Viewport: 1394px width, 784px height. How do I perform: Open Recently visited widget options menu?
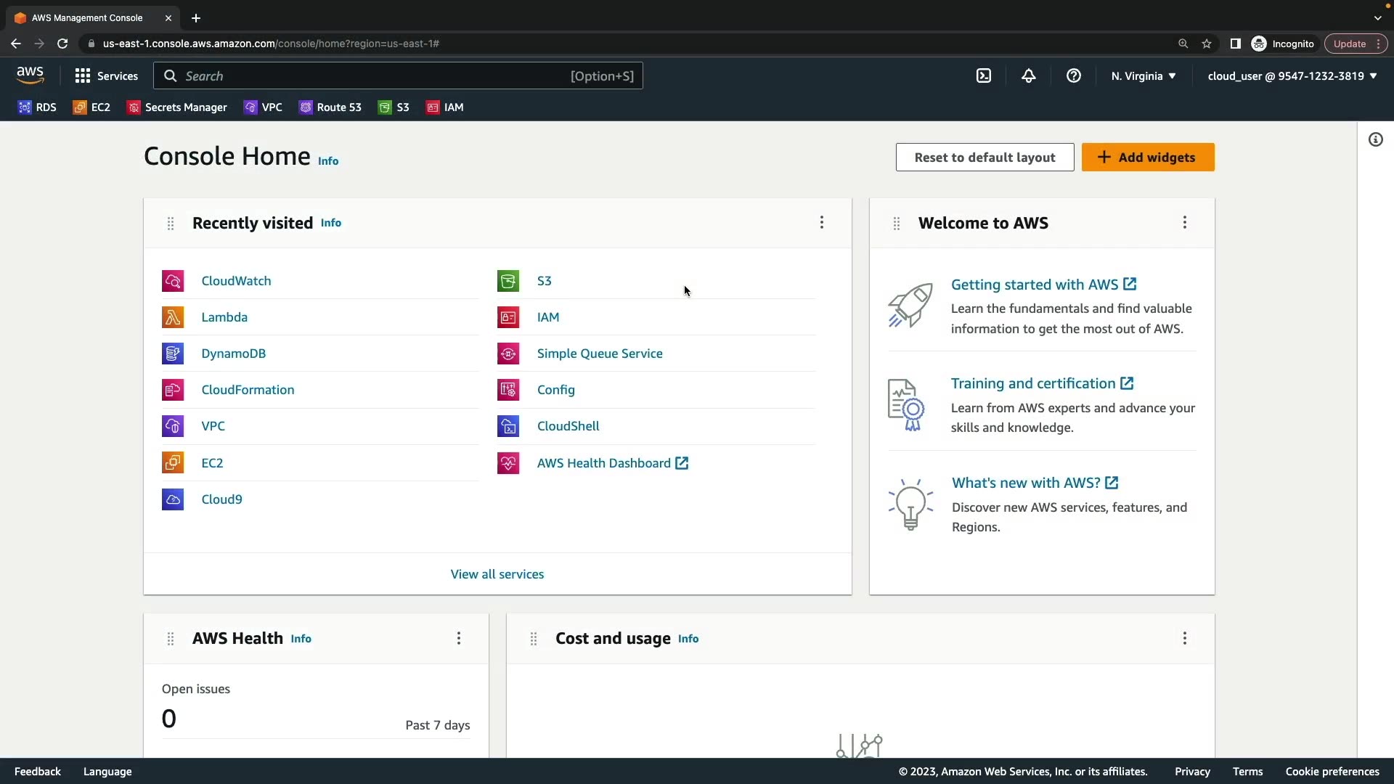(x=822, y=223)
